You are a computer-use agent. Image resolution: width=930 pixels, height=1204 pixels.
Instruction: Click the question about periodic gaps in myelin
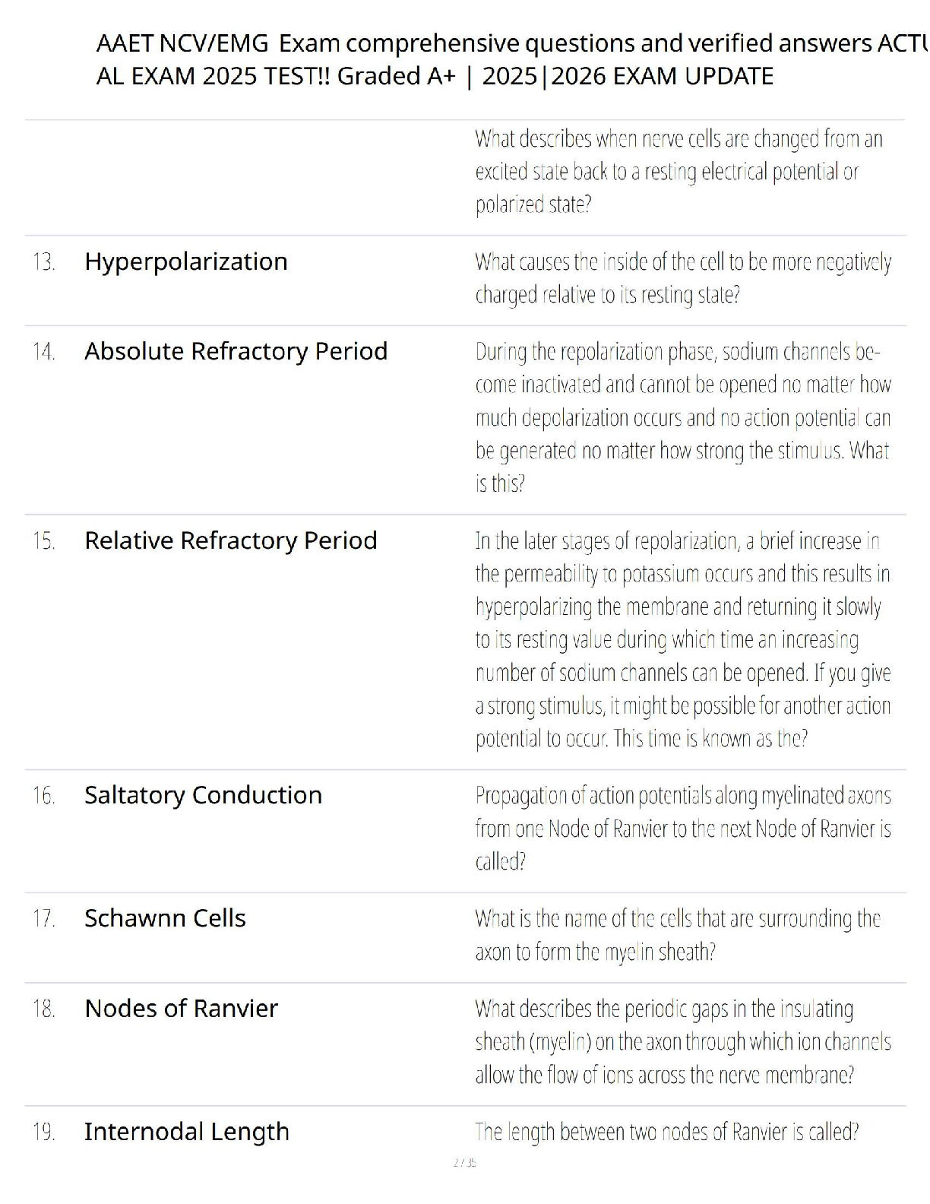[682, 1041]
